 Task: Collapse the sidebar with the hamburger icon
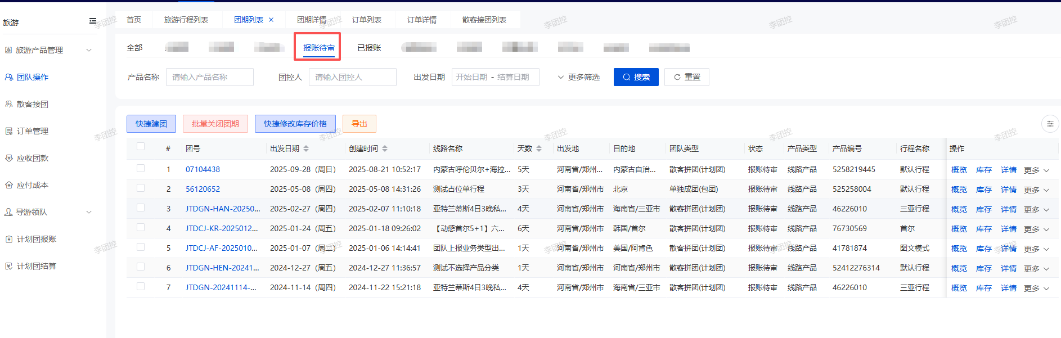tap(93, 21)
